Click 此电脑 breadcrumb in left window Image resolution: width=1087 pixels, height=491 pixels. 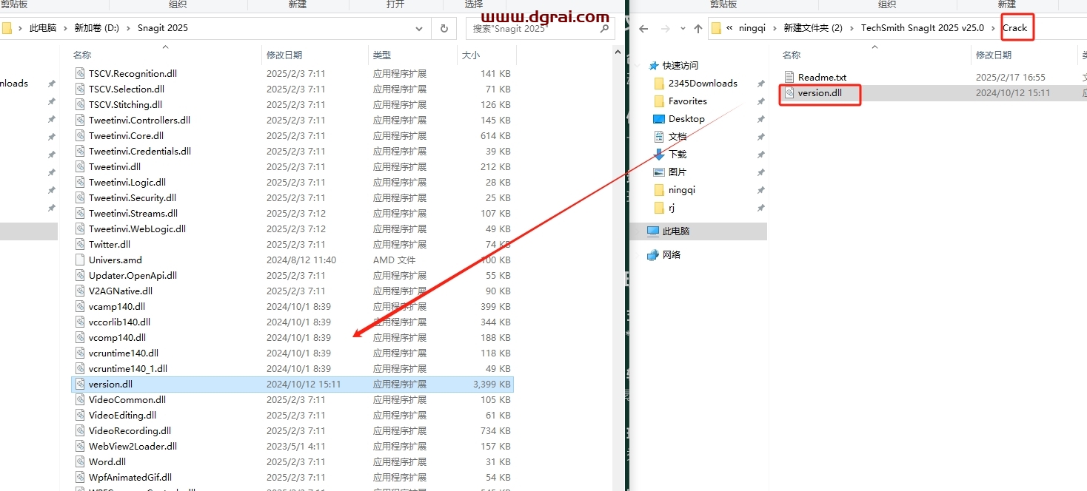point(43,28)
